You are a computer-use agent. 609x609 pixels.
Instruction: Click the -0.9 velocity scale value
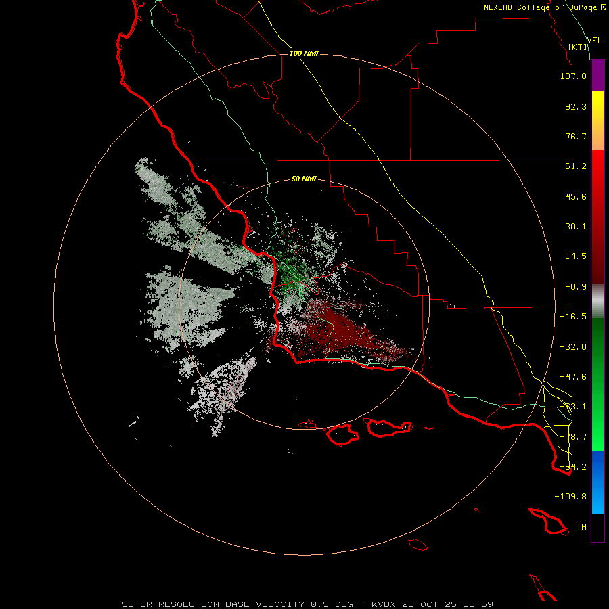576,287
